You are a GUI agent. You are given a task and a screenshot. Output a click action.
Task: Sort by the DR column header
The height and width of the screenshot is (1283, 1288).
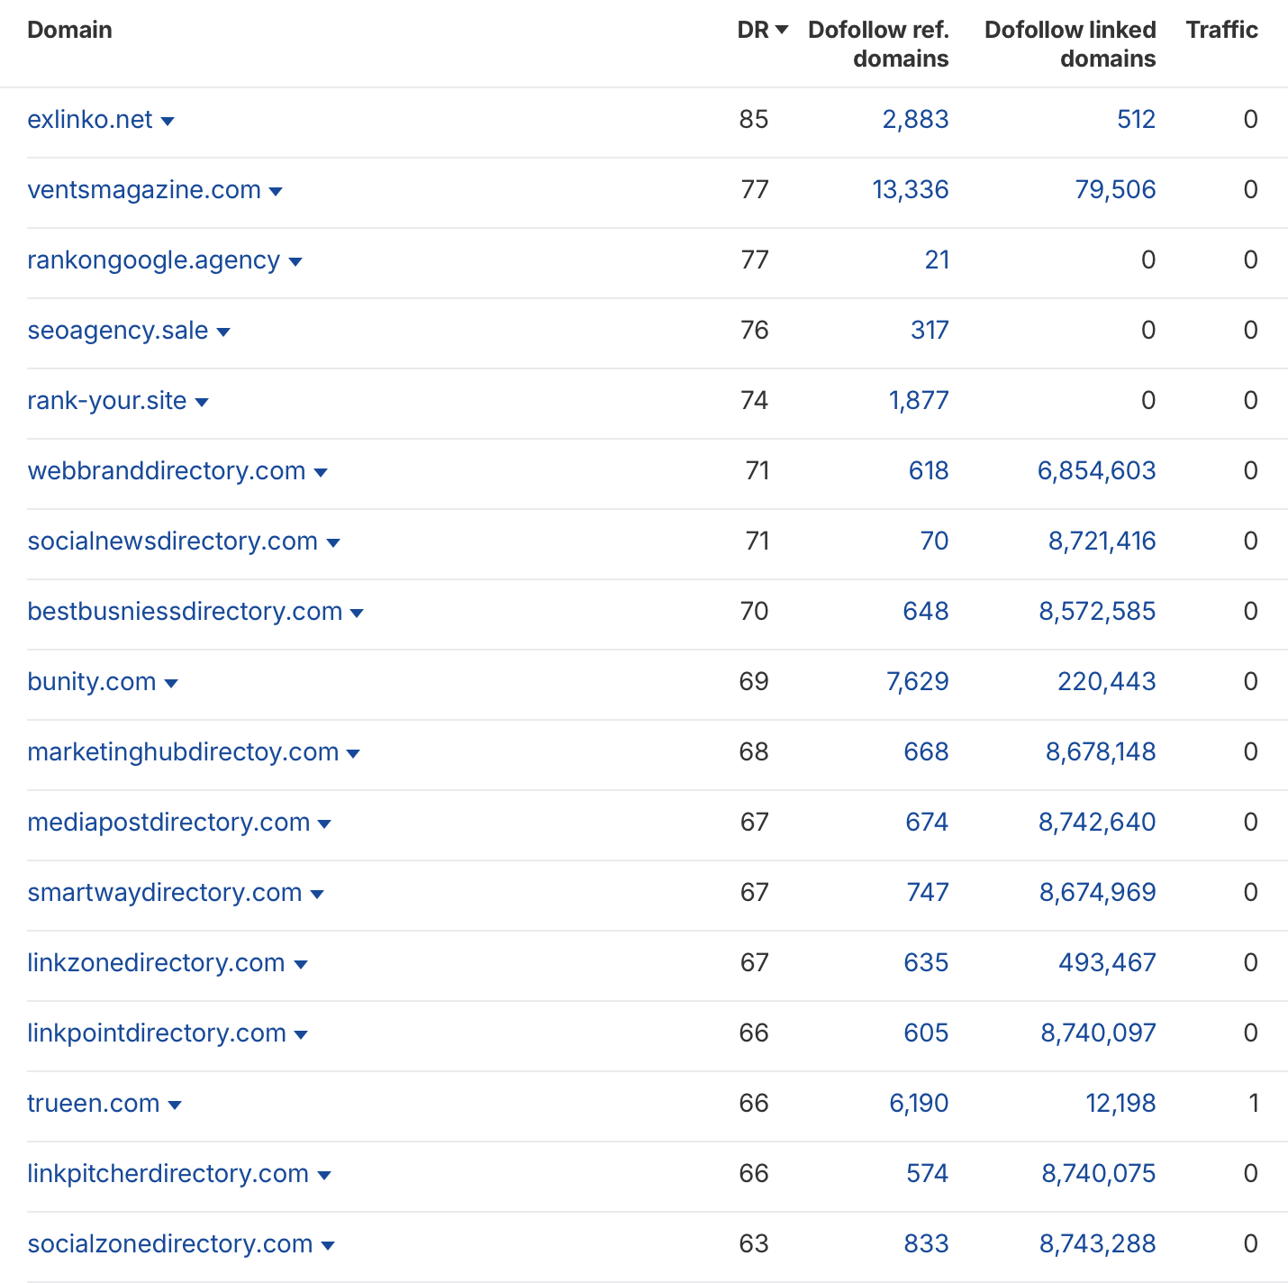pyautogui.click(x=753, y=30)
